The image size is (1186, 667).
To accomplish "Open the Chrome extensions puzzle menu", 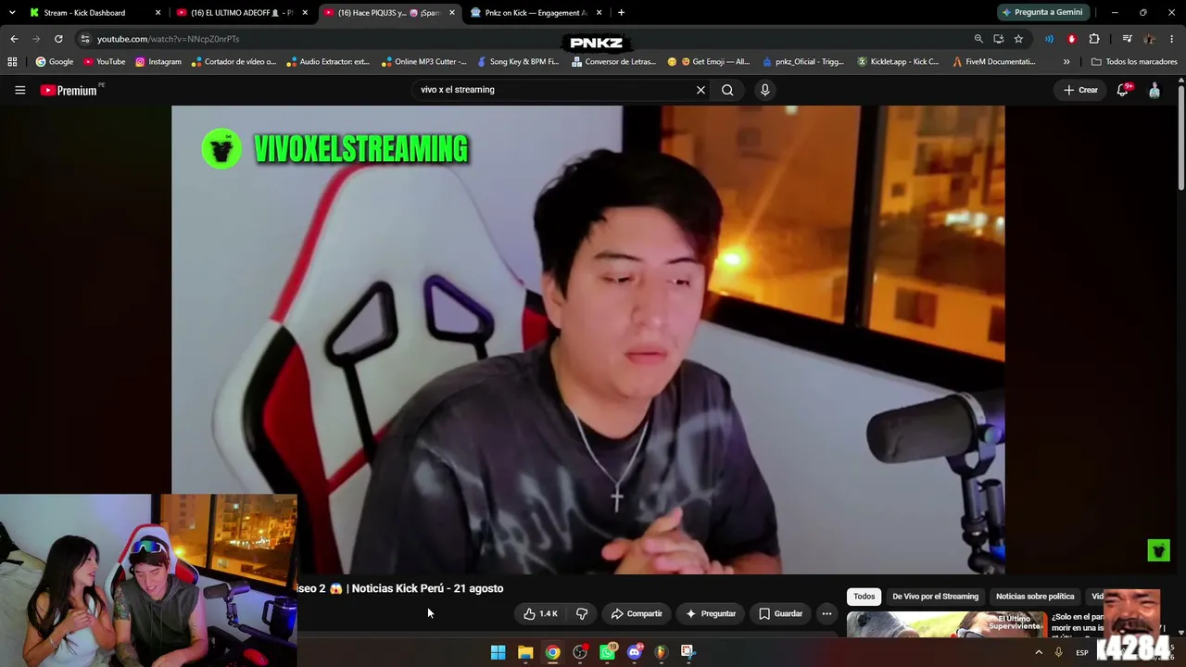I will click(1094, 39).
